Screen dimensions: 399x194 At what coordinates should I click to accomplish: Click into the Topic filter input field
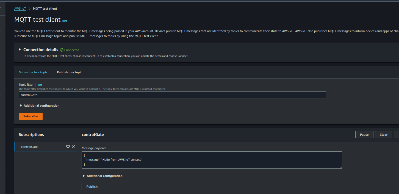(172, 95)
